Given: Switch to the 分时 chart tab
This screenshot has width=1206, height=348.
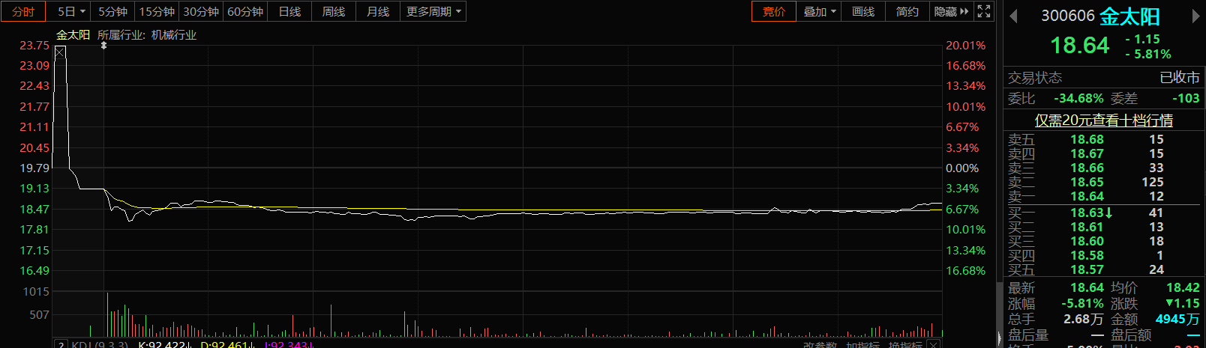Looking at the screenshot, I should (x=23, y=11).
